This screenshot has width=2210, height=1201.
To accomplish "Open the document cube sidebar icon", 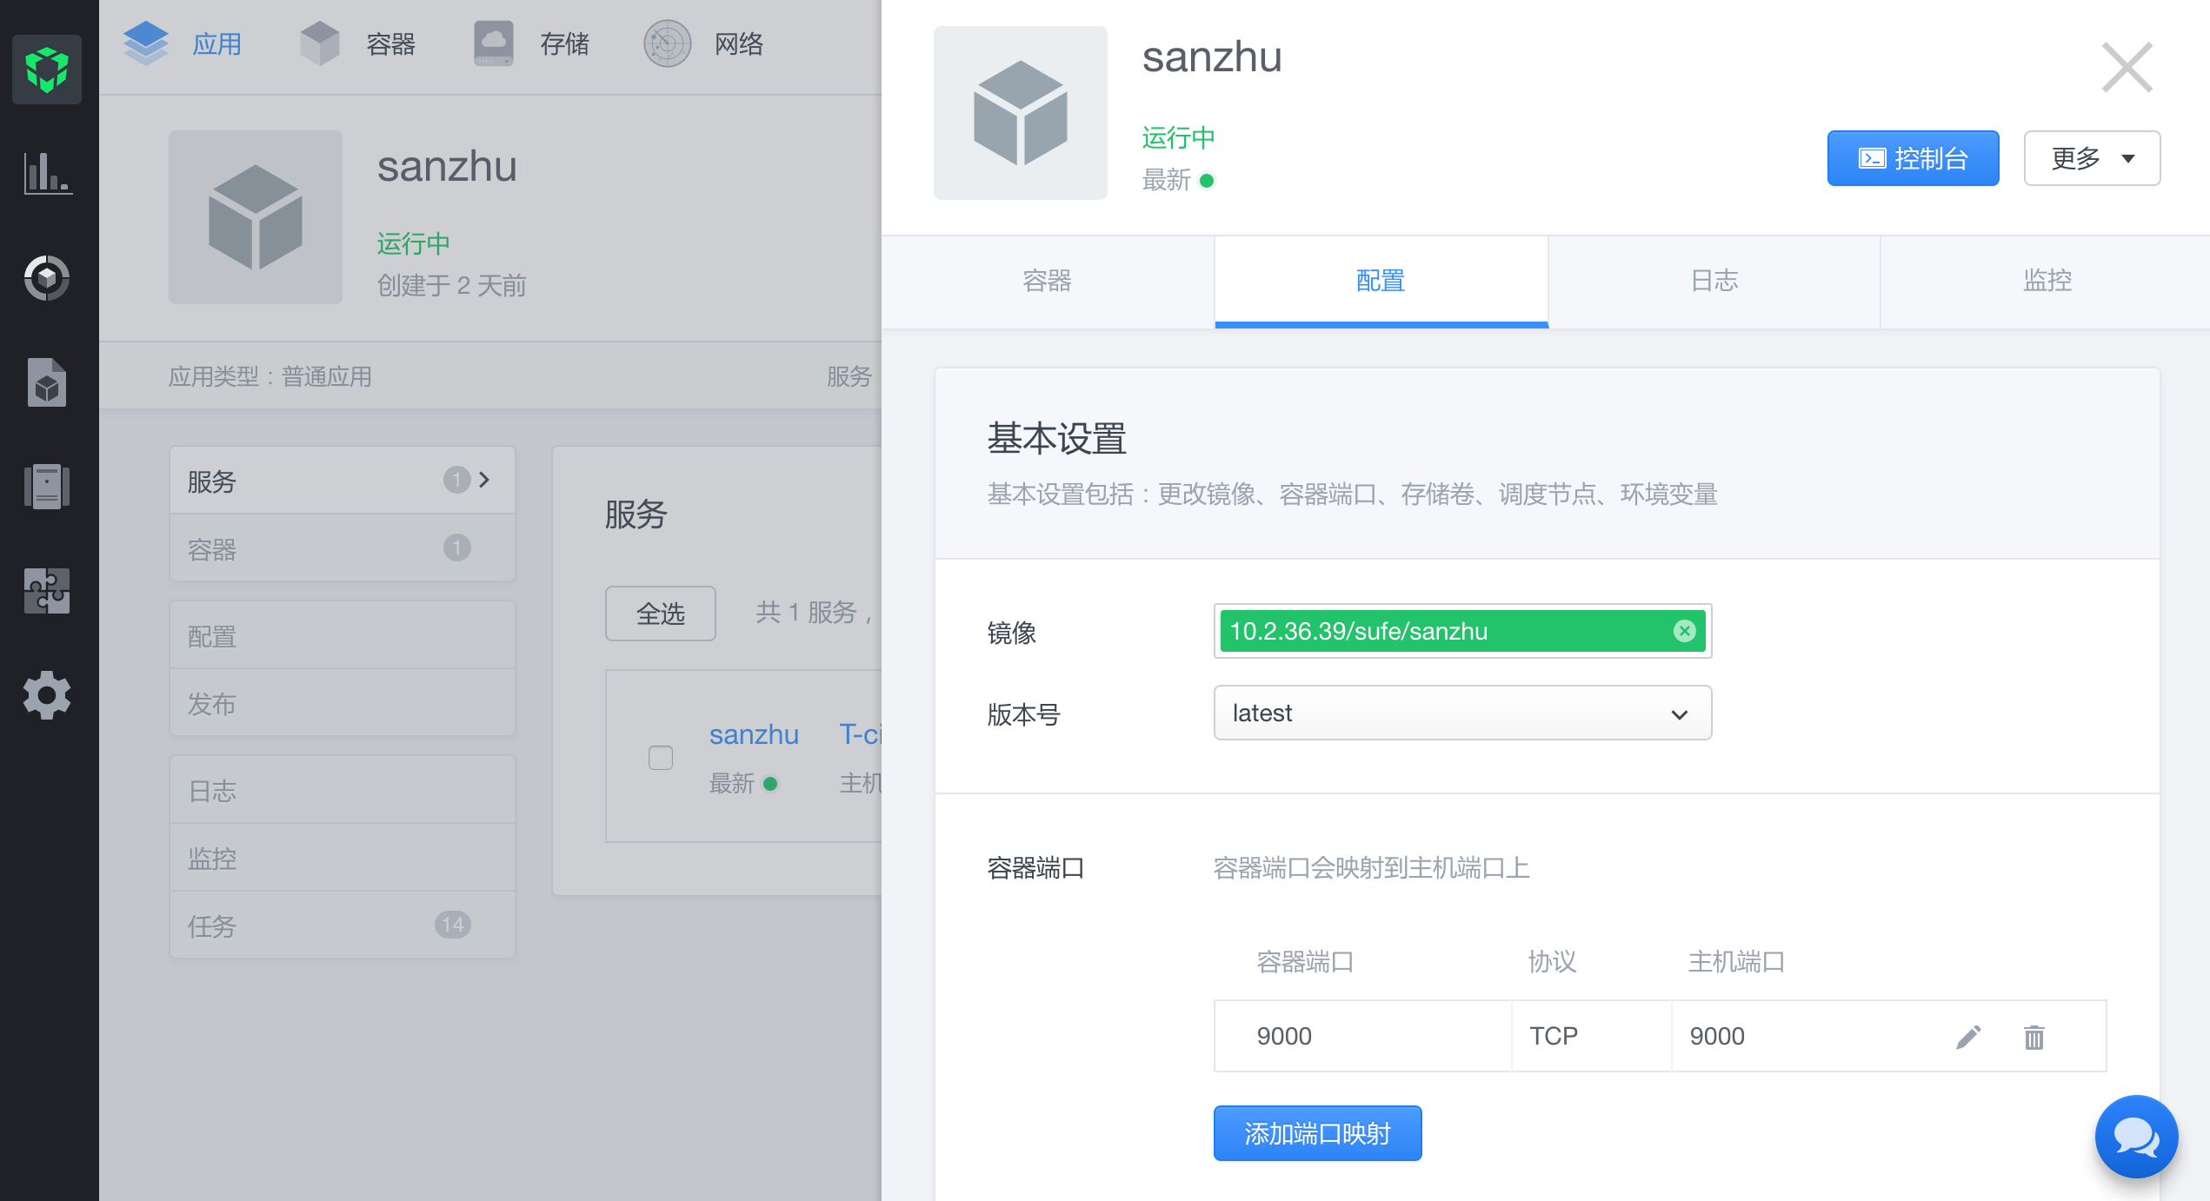I will pos(47,382).
